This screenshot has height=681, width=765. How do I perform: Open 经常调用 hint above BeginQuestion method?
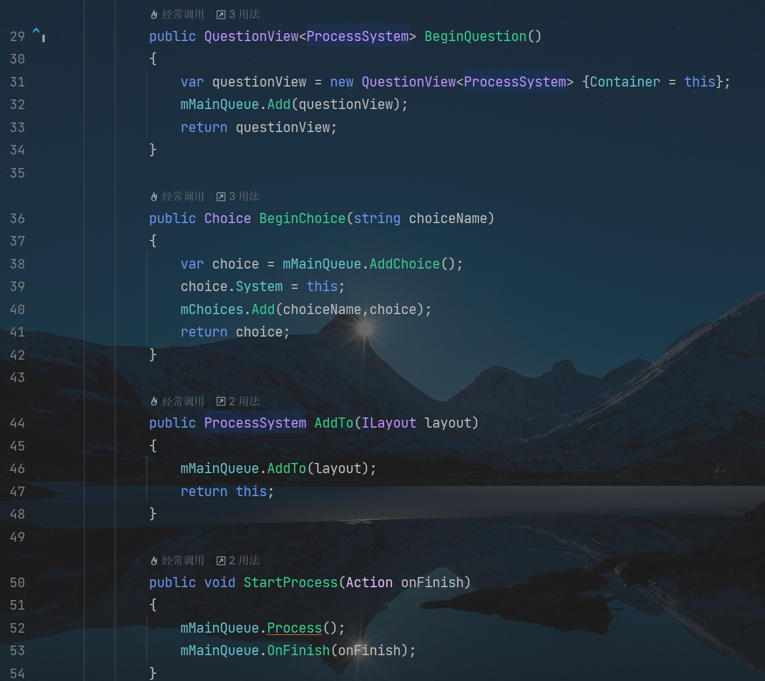(178, 15)
